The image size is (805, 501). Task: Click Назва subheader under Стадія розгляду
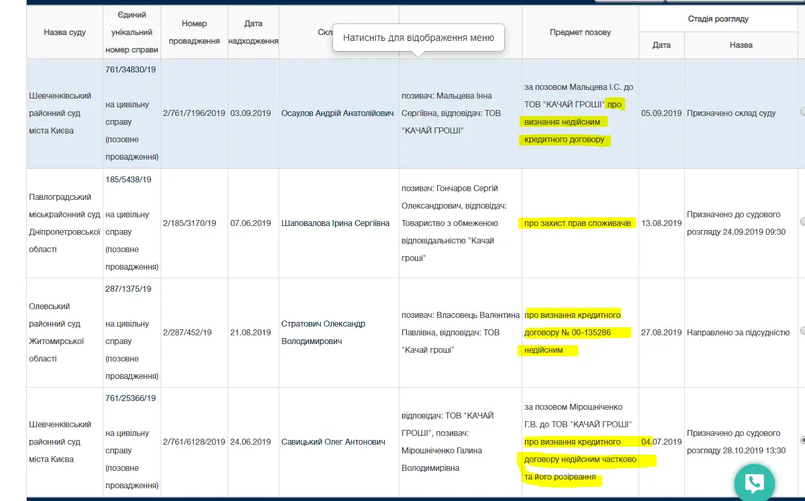point(741,45)
